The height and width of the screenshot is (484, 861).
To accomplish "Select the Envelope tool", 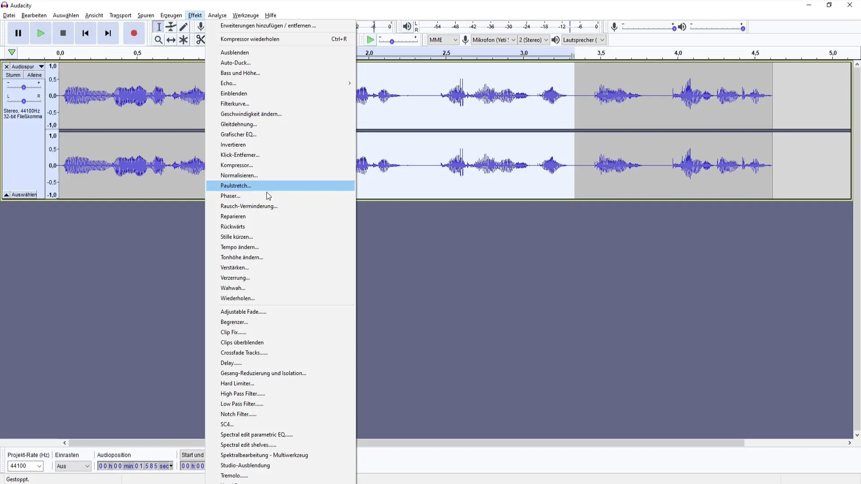I will click(x=171, y=27).
